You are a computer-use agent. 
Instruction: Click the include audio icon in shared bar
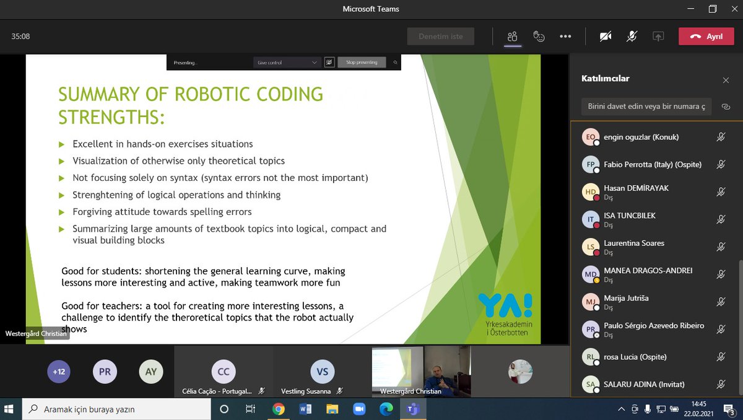point(329,63)
